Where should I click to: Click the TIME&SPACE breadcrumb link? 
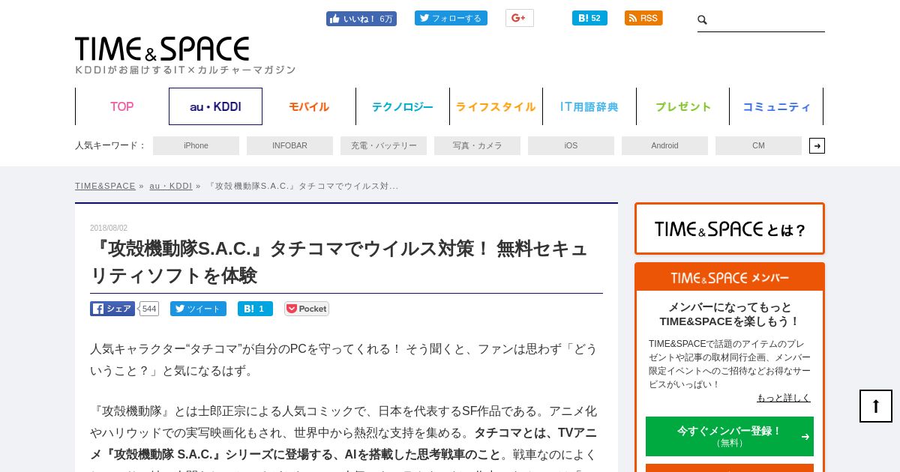(x=105, y=186)
